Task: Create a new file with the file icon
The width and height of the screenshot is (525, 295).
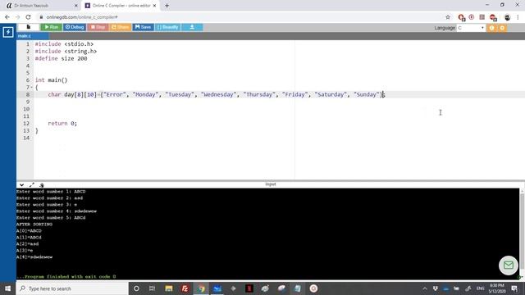Action: pyautogui.click(x=29, y=27)
